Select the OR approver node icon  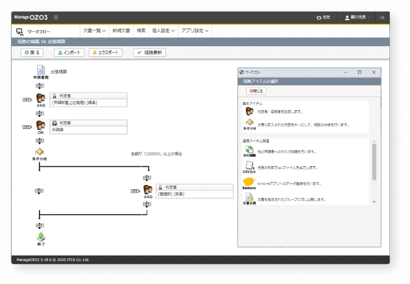(x=41, y=125)
